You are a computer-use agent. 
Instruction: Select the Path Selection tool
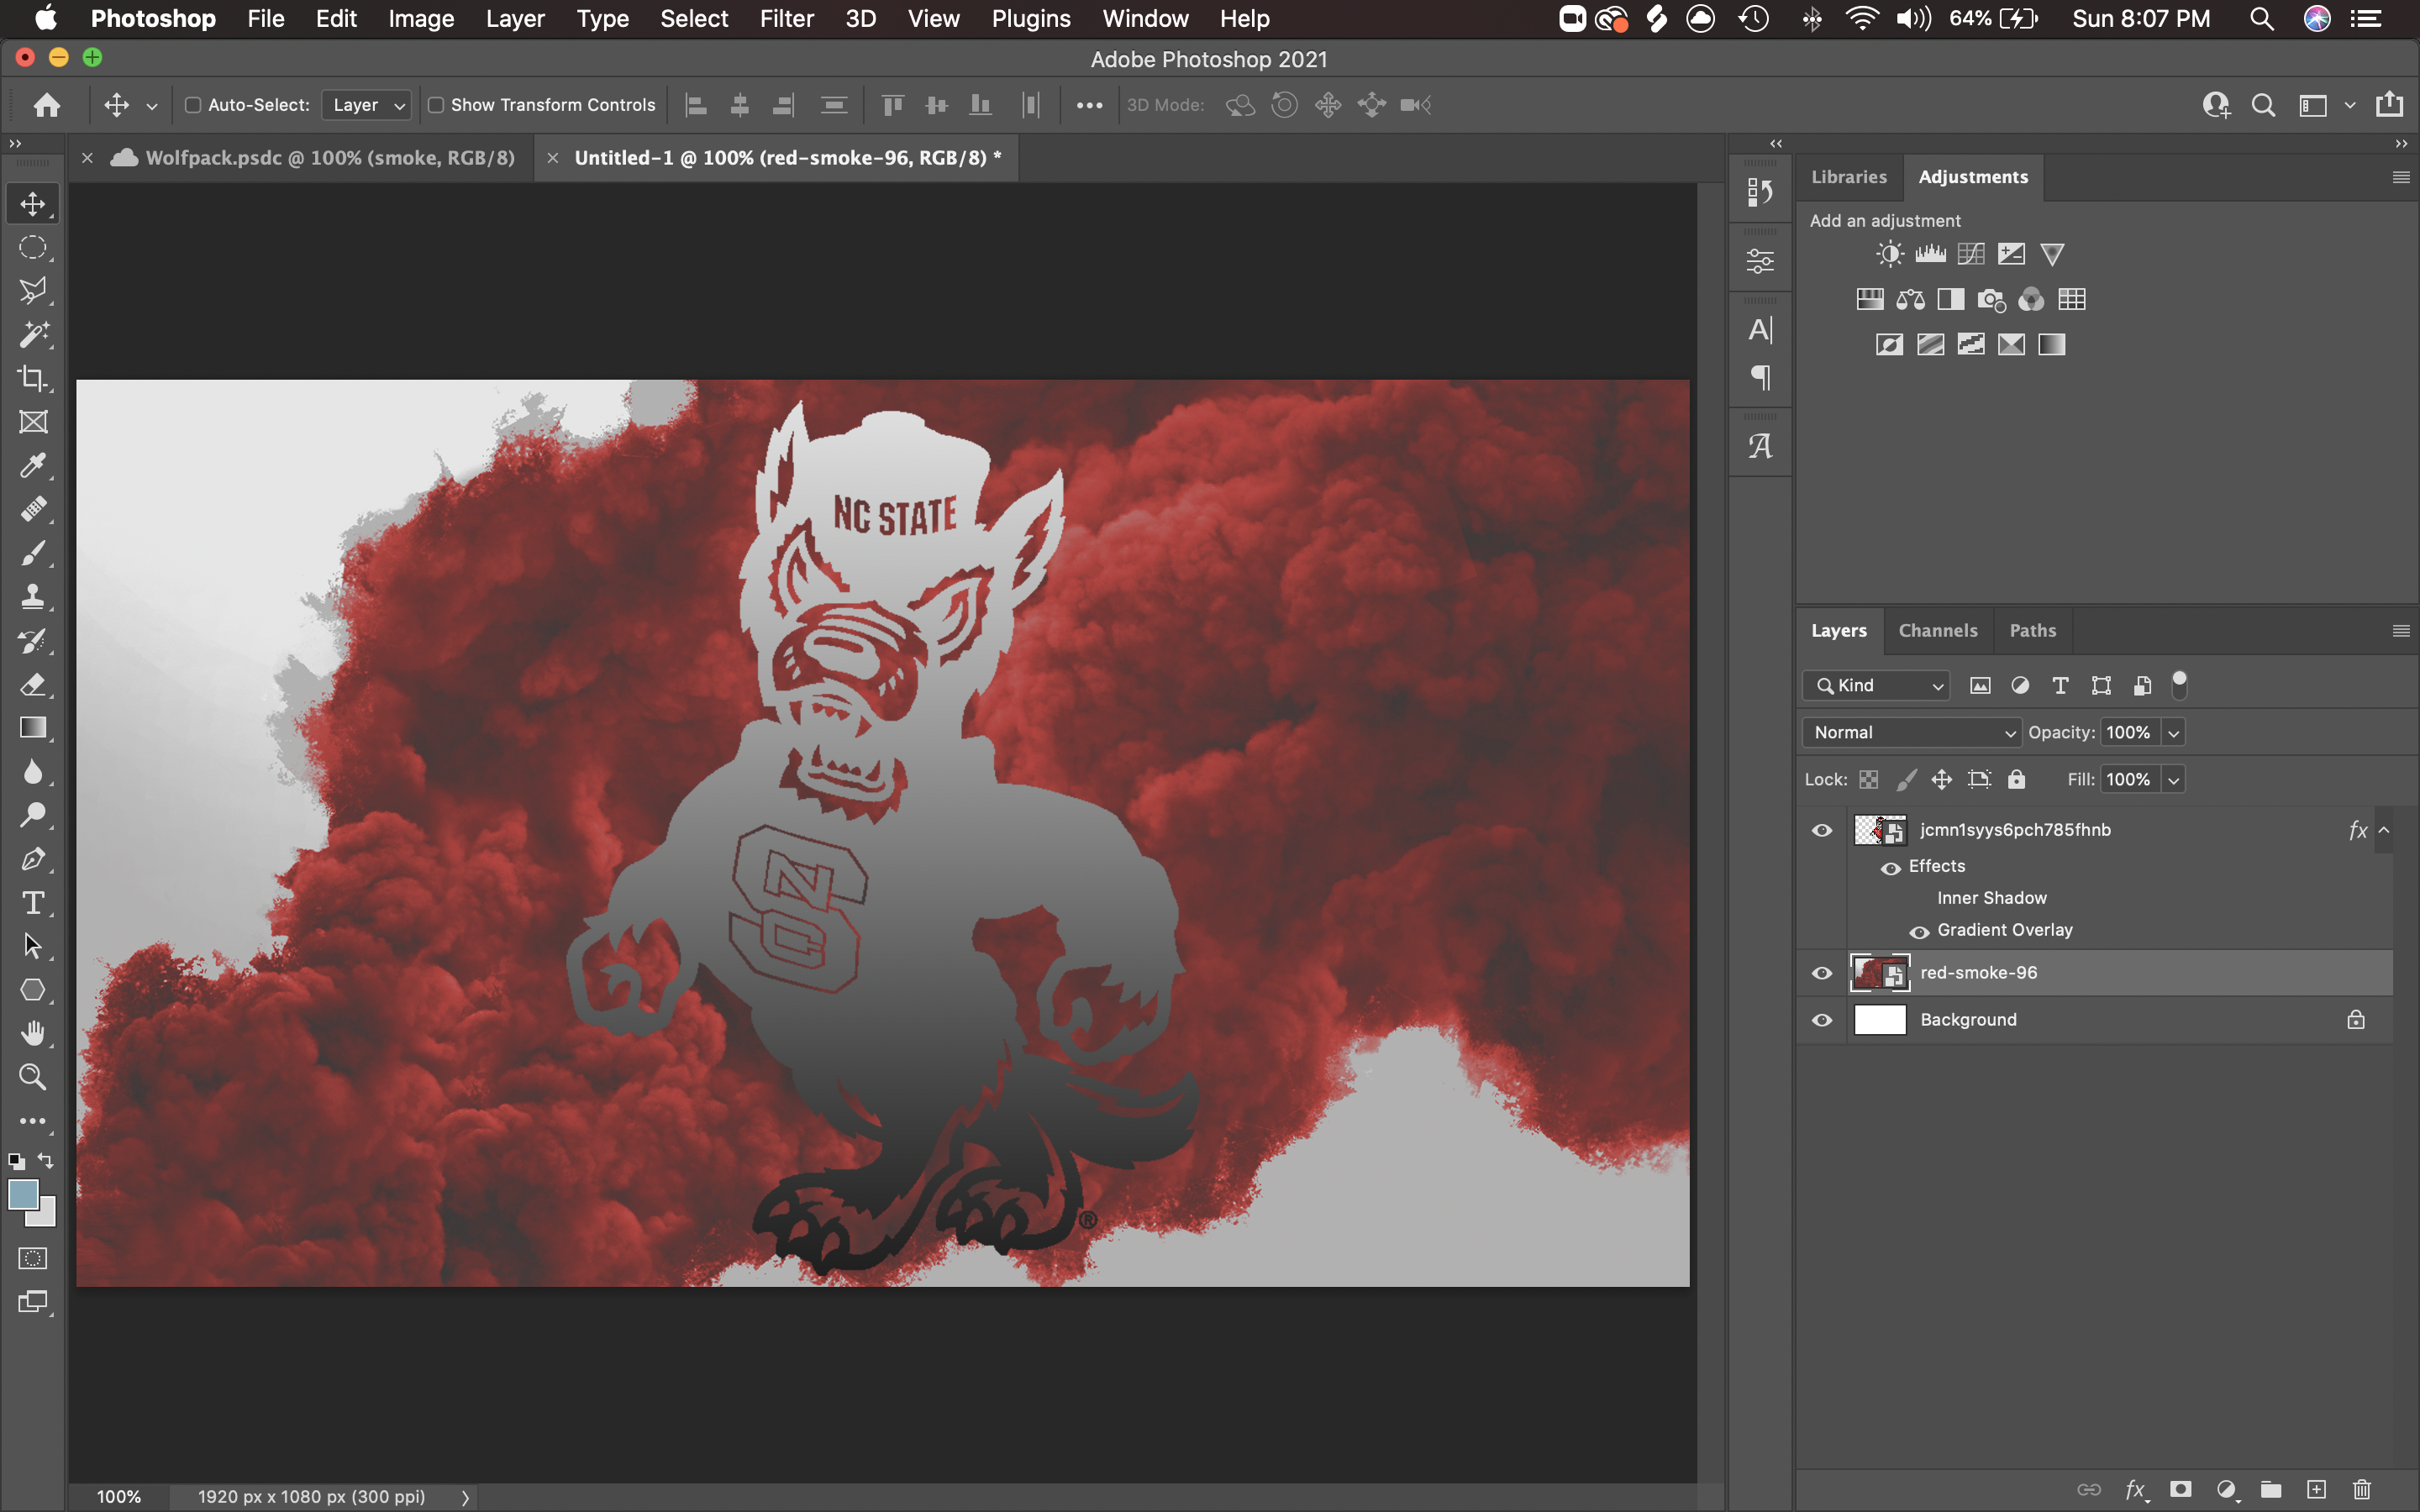click(33, 946)
